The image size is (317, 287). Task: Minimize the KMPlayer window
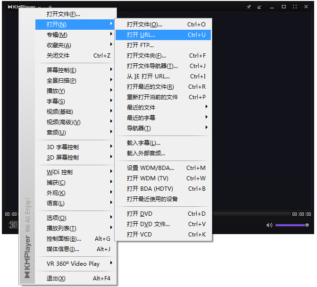point(272,8)
